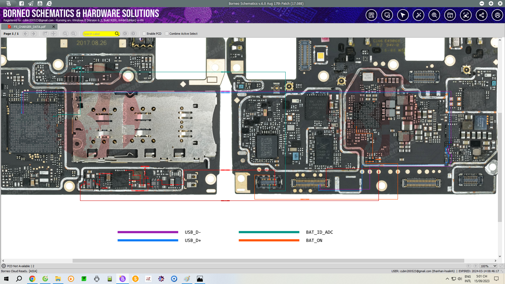Go to previous search result

click(x=125, y=34)
